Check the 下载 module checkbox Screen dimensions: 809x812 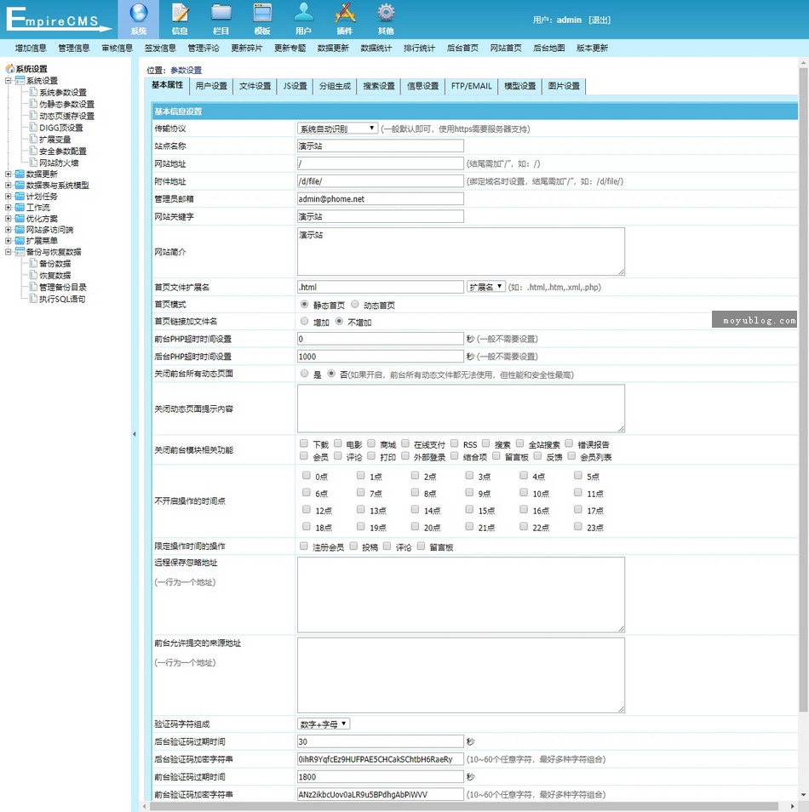coord(304,443)
